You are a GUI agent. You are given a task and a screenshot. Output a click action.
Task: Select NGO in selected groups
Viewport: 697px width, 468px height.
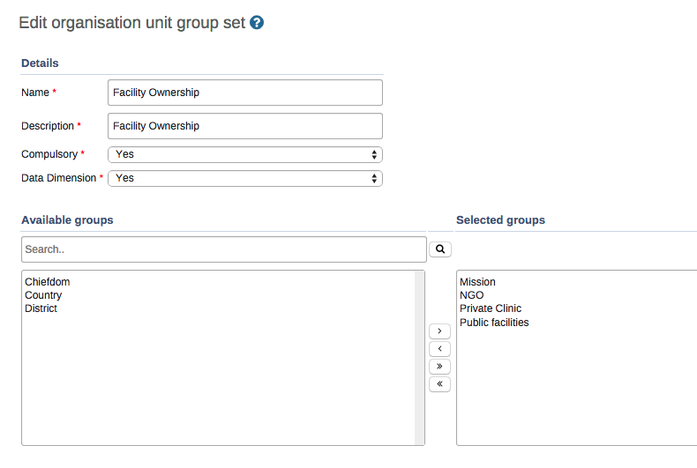[x=472, y=295]
